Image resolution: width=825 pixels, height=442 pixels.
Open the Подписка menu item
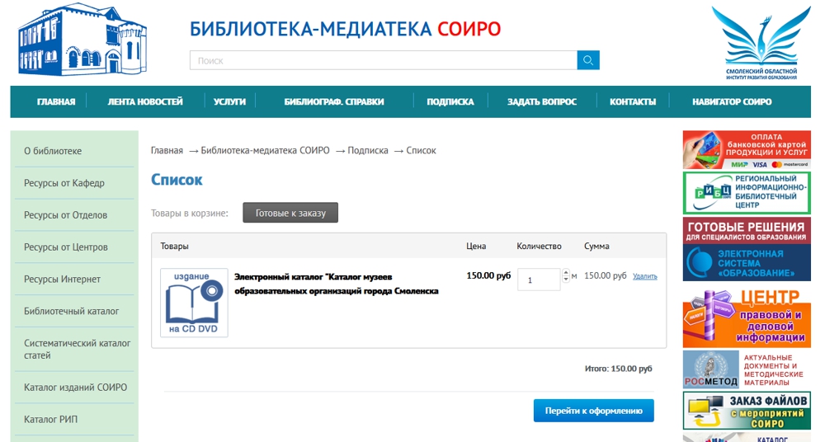450,101
